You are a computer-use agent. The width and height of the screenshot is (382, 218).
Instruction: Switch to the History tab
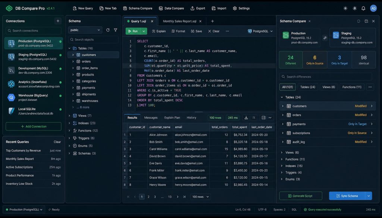[191, 118]
